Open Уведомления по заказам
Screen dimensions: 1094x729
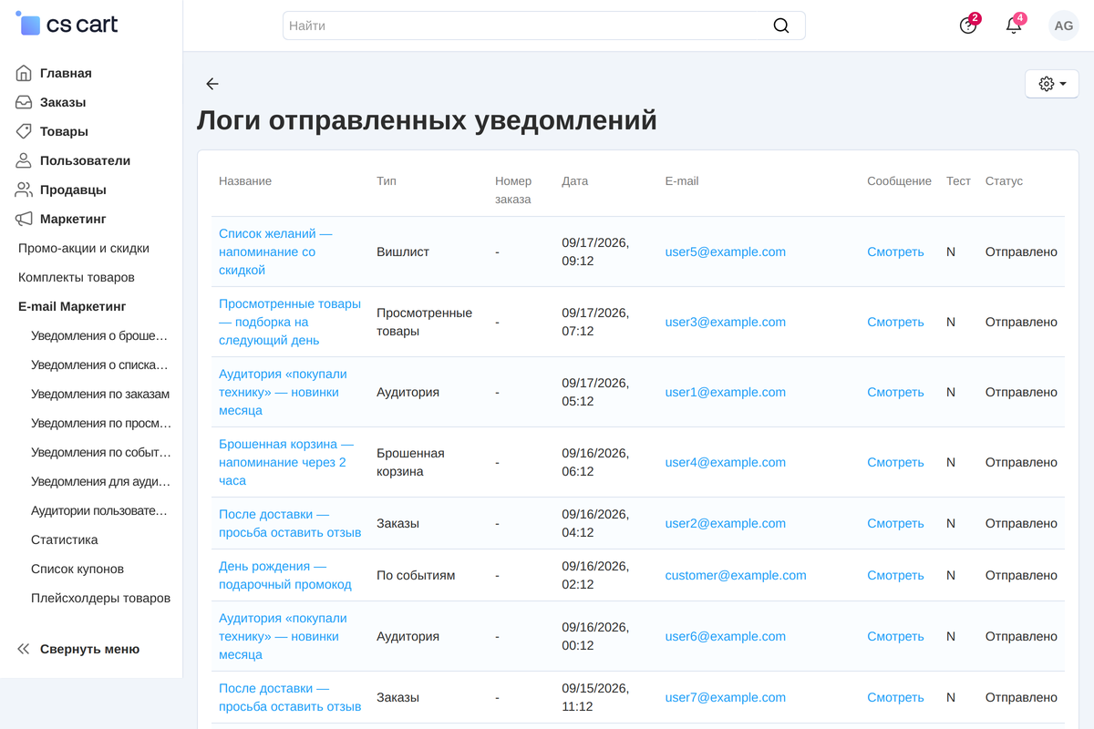(100, 394)
